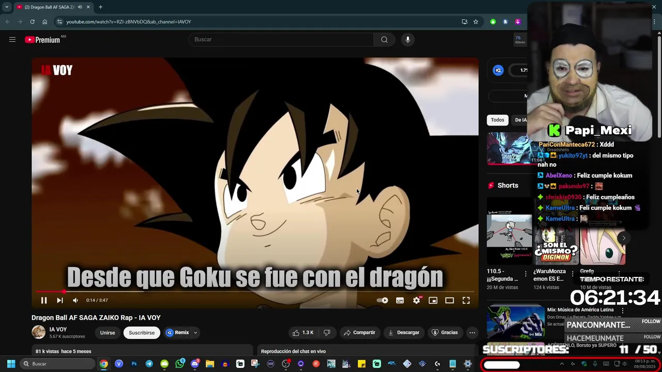This screenshot has width=662, height=372.
Task: Subscribe with Suscribirse button
Action: click(142, 333)
